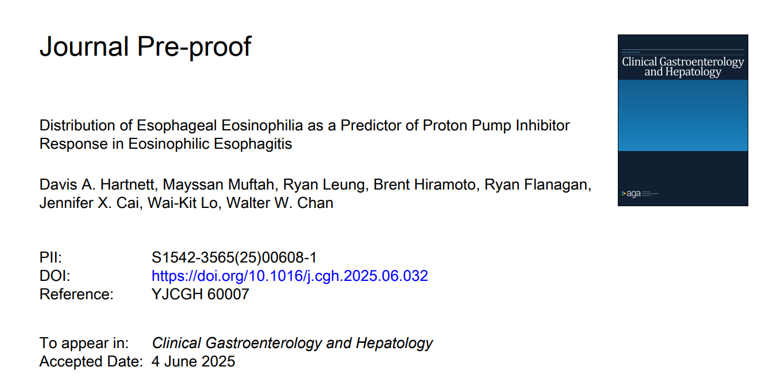This screenshot has width=769, height=386.
Task: Click author name Mayssan Muftah
Action: 217,185
